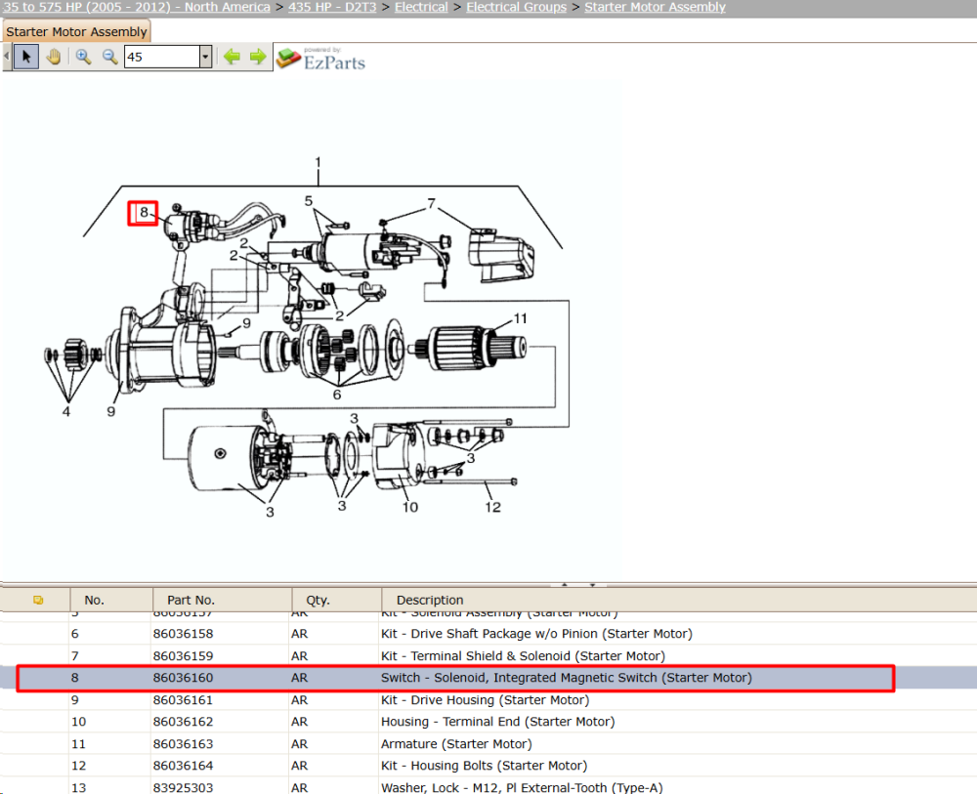The image size is (977, 794).
Task: Select part number 86036162
Action: (184, 722)
